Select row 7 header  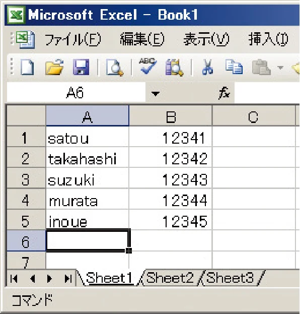click(x=26, y=261)
